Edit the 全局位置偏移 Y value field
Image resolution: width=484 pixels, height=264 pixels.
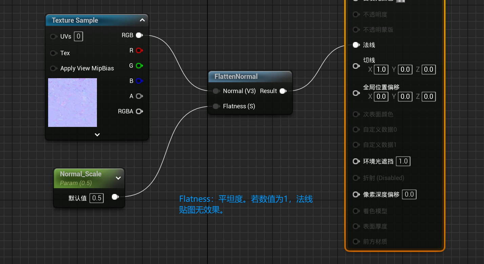[405, 96]
